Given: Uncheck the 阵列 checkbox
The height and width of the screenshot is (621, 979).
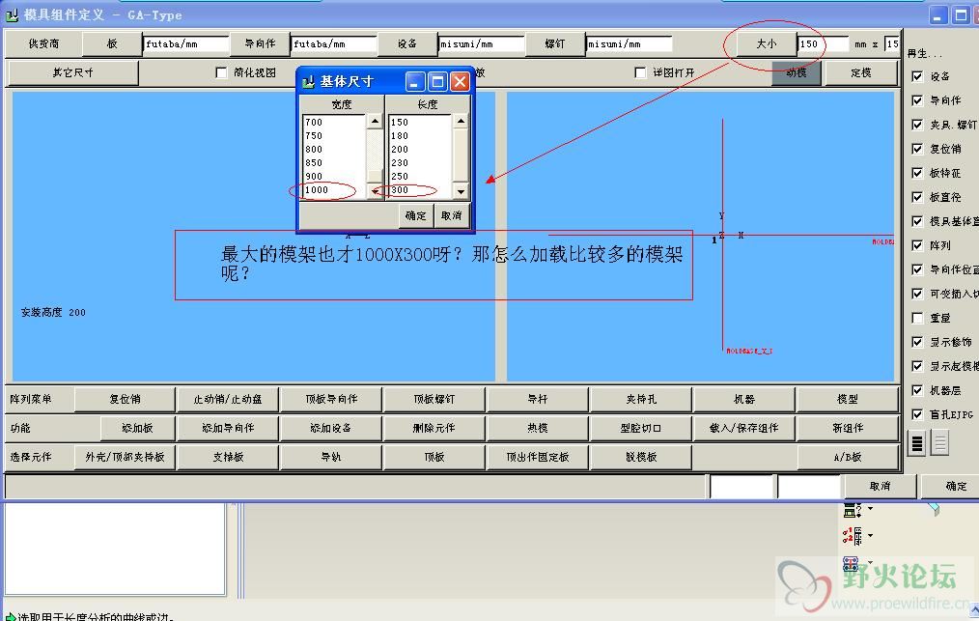Looking at the screenshot, I should pos(917,245).
